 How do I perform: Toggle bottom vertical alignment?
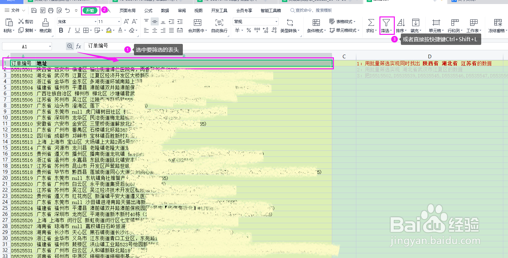[163, 22]
